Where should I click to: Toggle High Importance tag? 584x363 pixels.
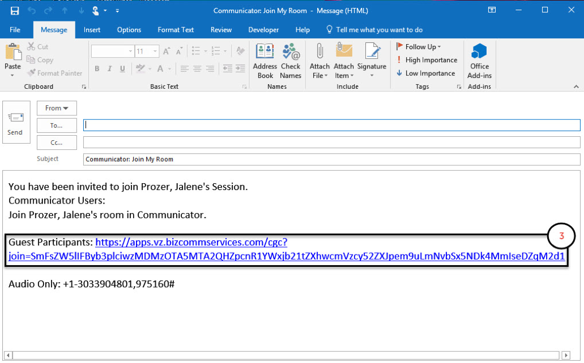coord(427,60)
